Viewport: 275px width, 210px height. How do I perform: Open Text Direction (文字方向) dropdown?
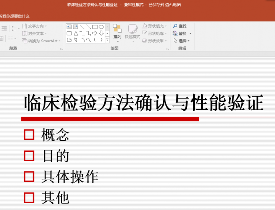[x=34, y=26]
